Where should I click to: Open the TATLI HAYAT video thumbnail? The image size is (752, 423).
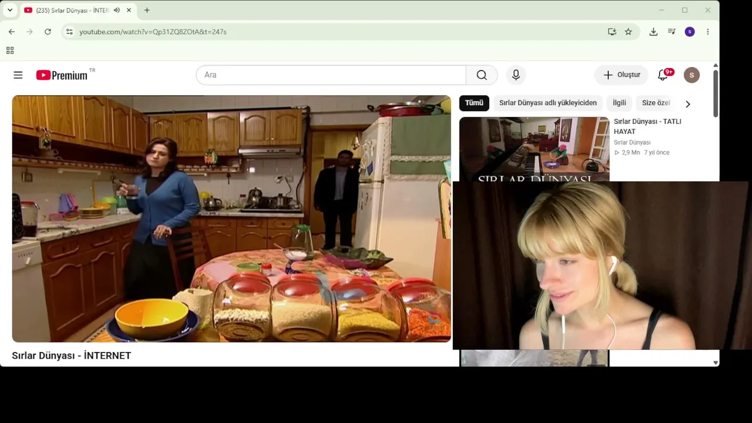pyautogui.click(x=534, y=149)
